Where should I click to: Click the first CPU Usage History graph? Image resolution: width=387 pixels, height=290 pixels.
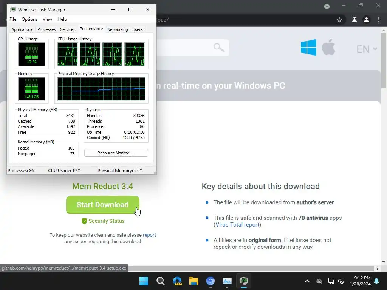(67, 54)
